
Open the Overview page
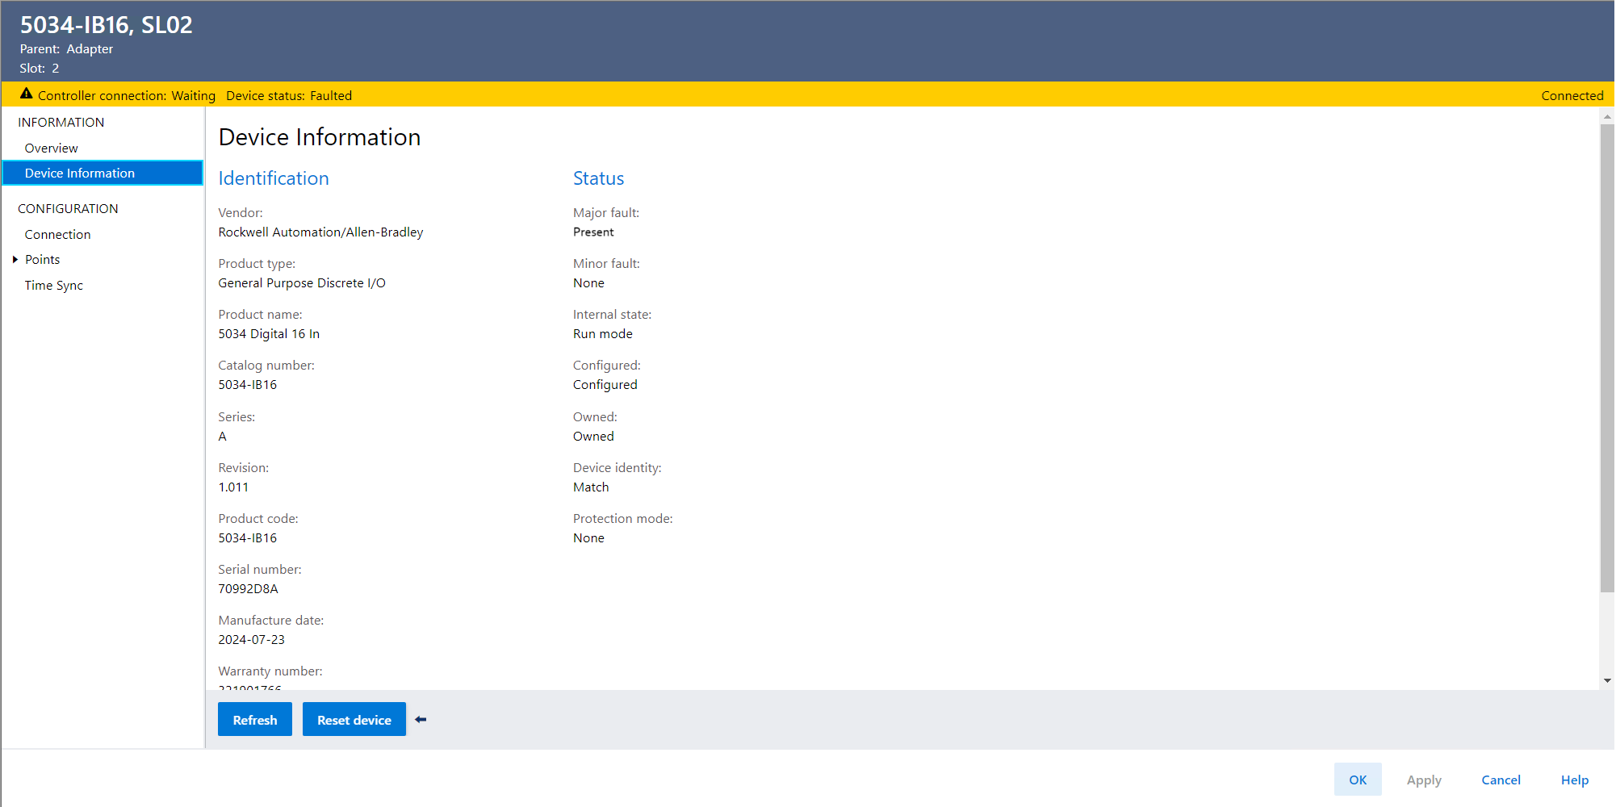pos(52,148)
